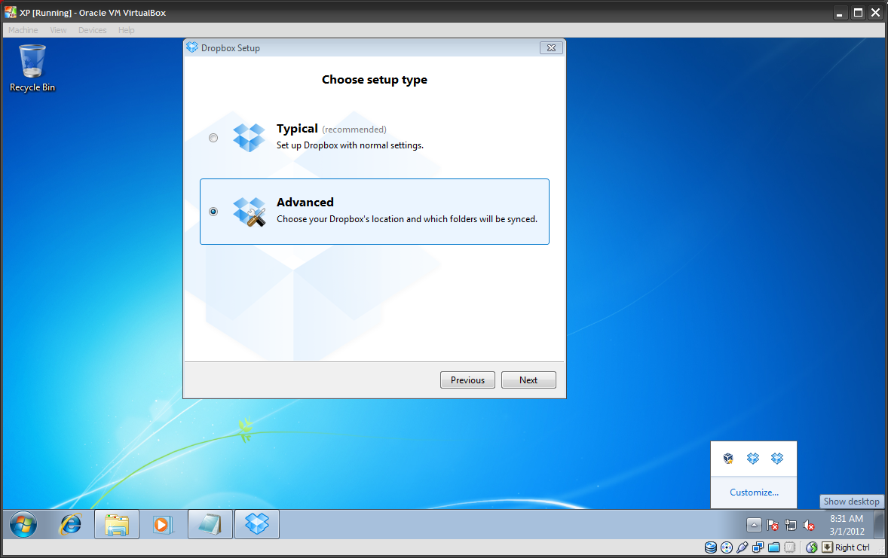Launch Internet Explorer from taskbar
This screenshot has height=558, width=888.
69,524
